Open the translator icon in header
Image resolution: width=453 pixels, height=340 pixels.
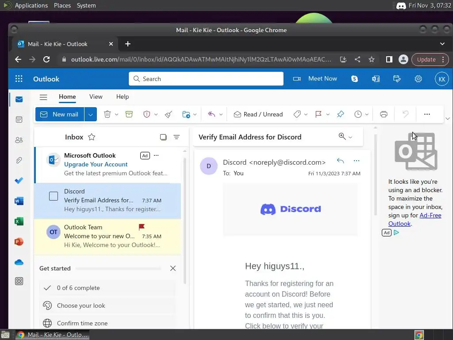pyautogui.click(x=376, y=79)
